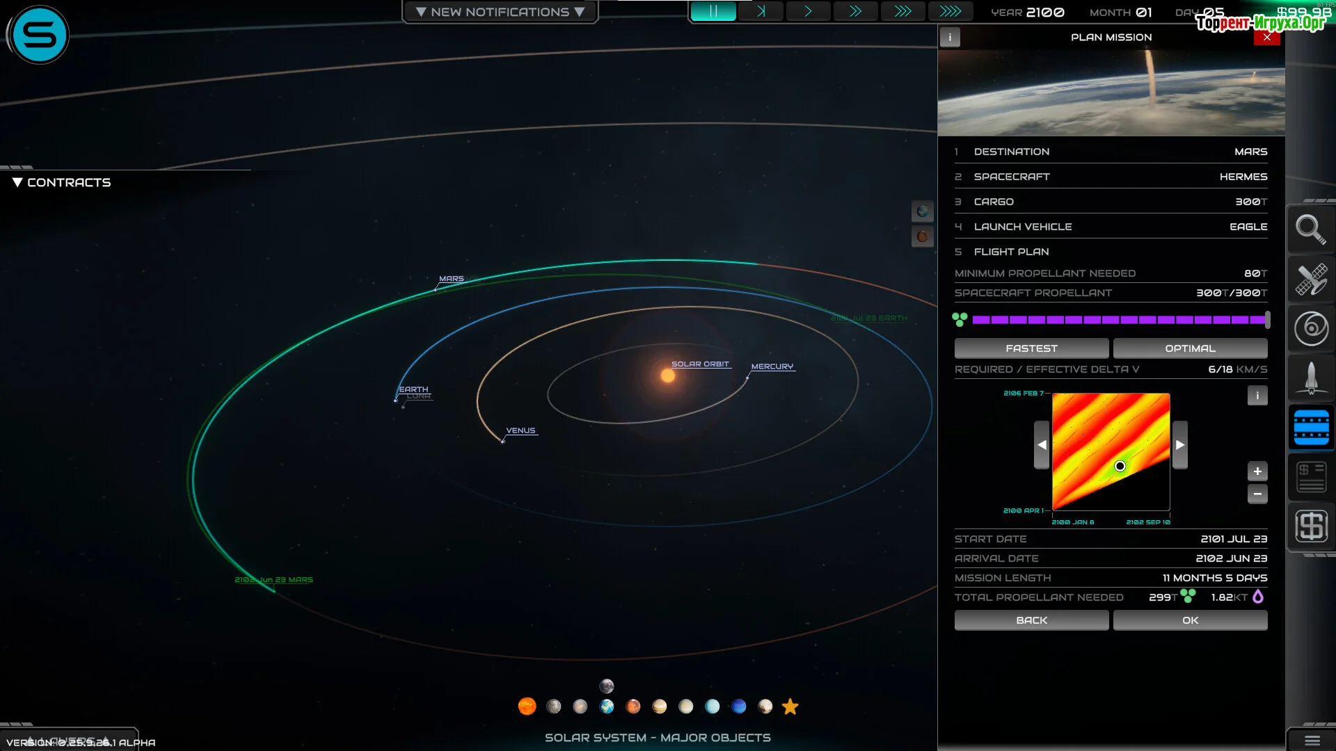Focus the Earth globe icon in bottom bar
Viewport: 1336px width, 751px height.
click(x=607, y=706)
